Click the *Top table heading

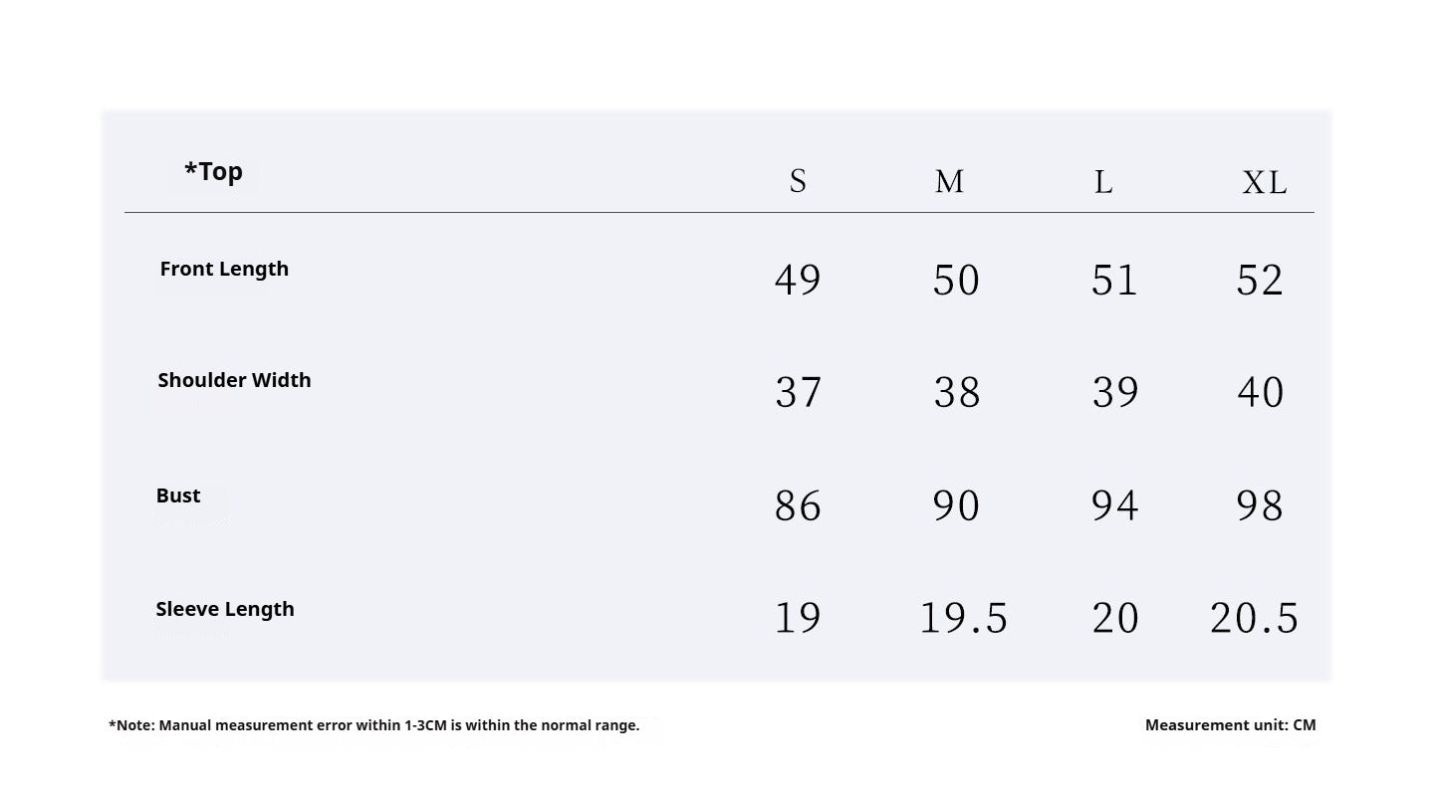pos(213,172)
